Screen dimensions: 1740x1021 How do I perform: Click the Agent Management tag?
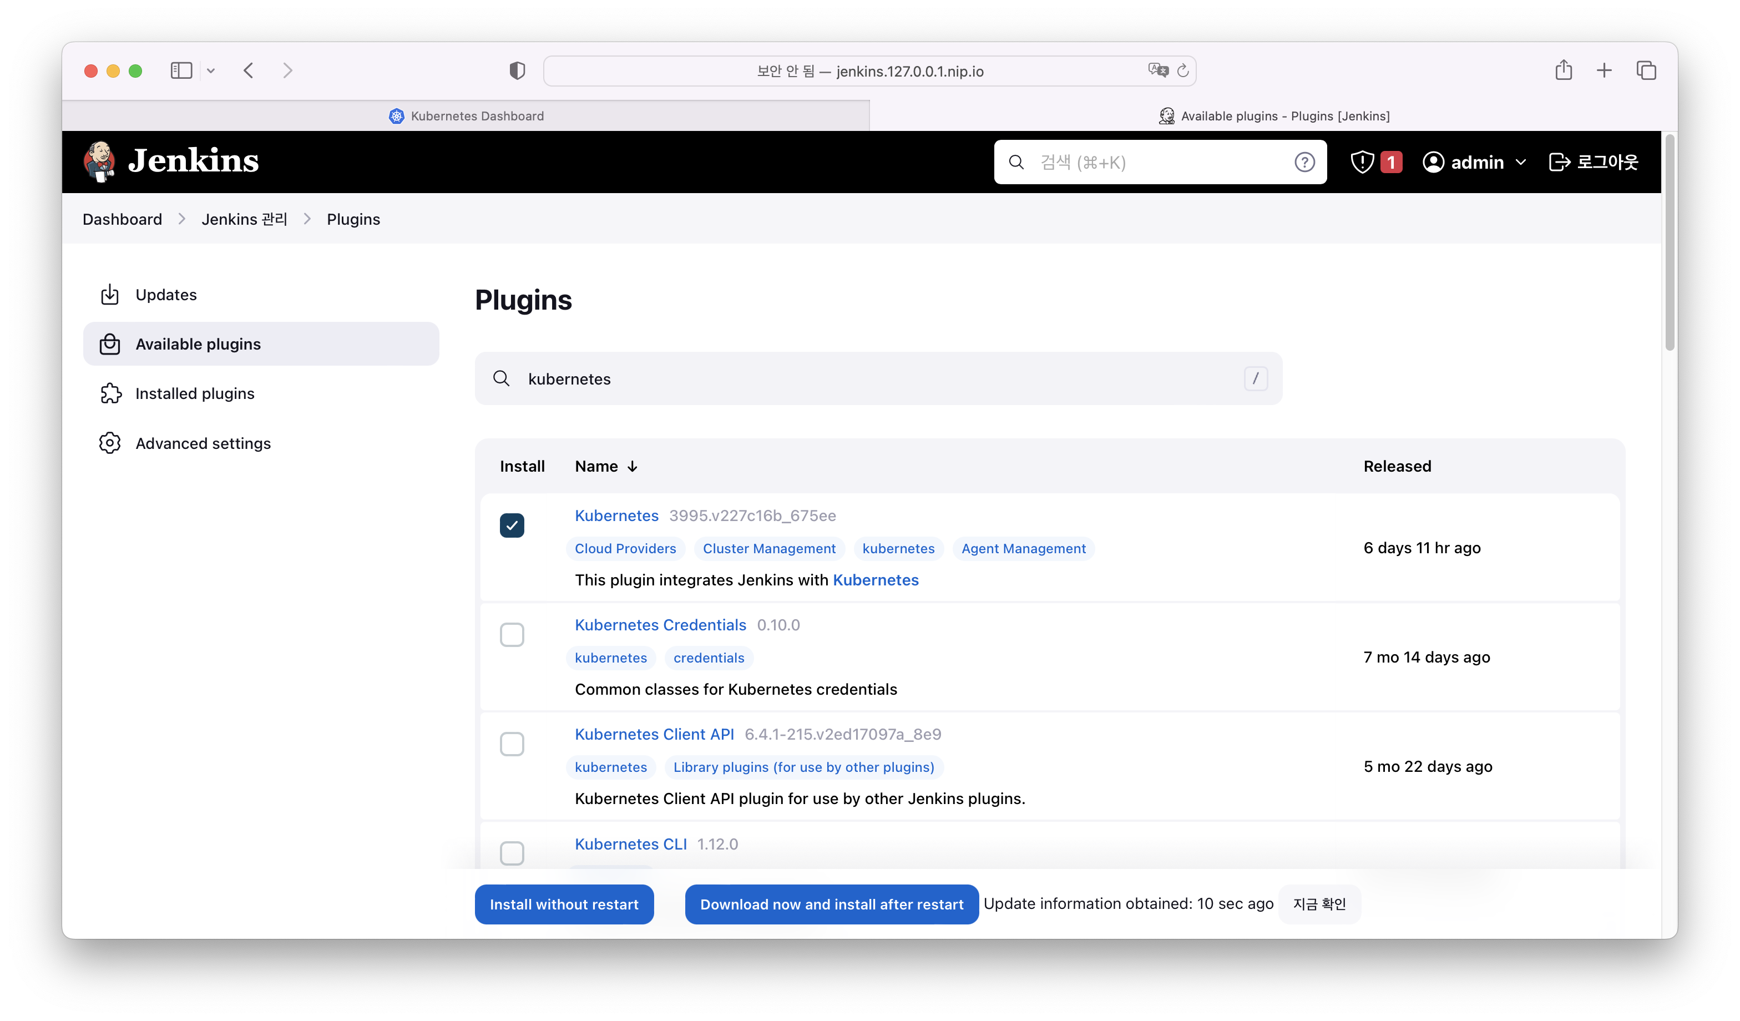(x=1023, y=549)
